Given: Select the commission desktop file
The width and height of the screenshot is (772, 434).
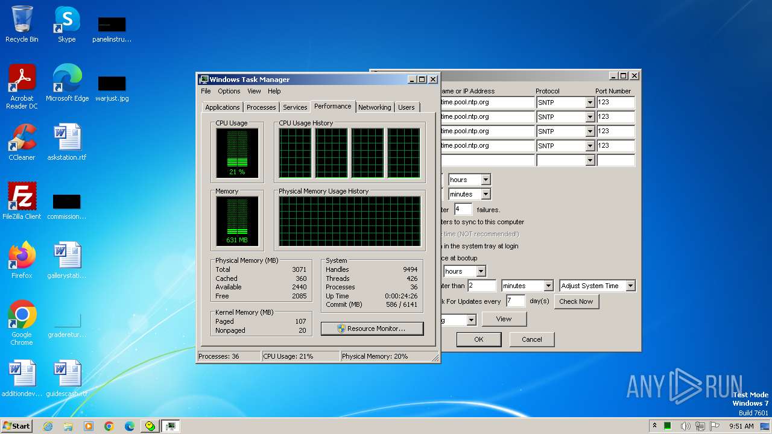Looking at the screenshot, I should tap(67, 205).
